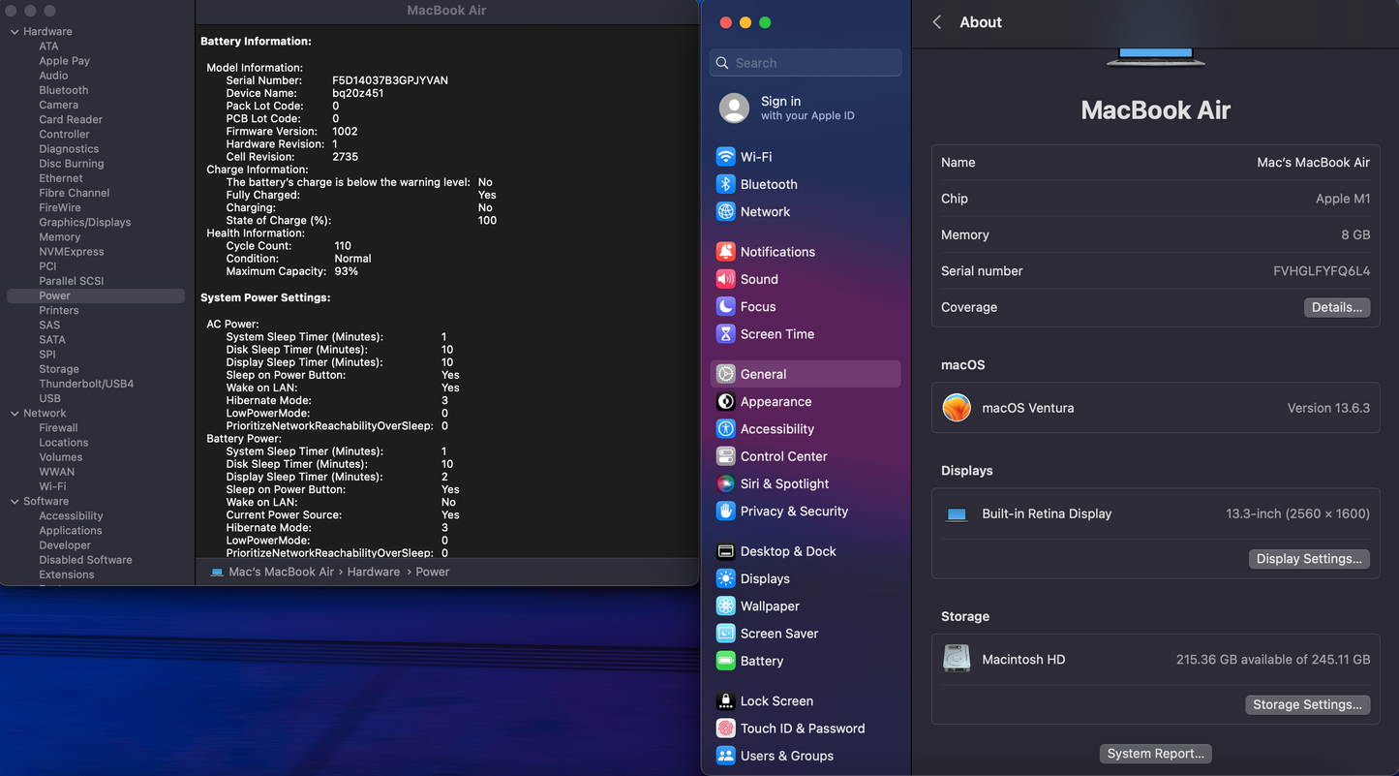
Task: Click the System Report button
Action: click(x=1155, y=754)
